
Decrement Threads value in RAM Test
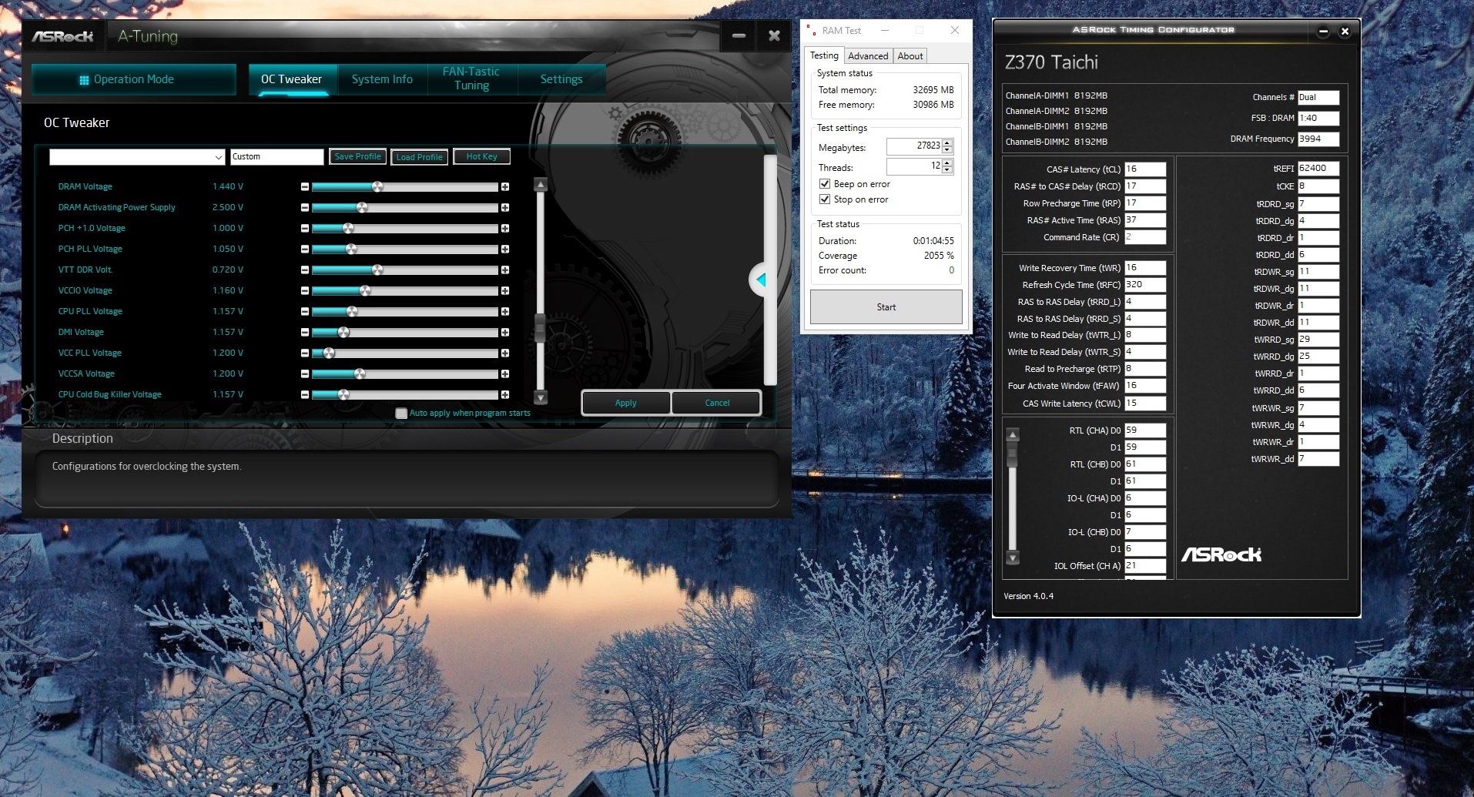point(947,169)
